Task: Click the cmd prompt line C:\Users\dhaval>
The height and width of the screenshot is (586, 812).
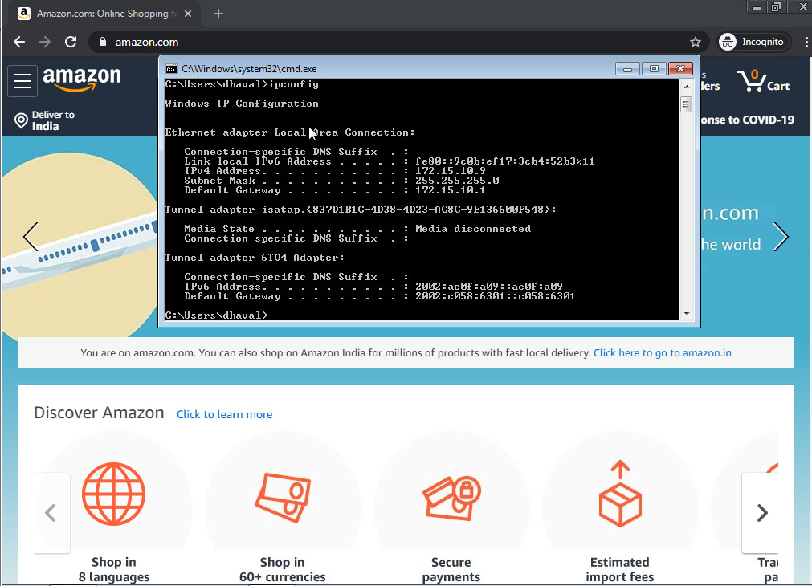Action: [217, 315]
